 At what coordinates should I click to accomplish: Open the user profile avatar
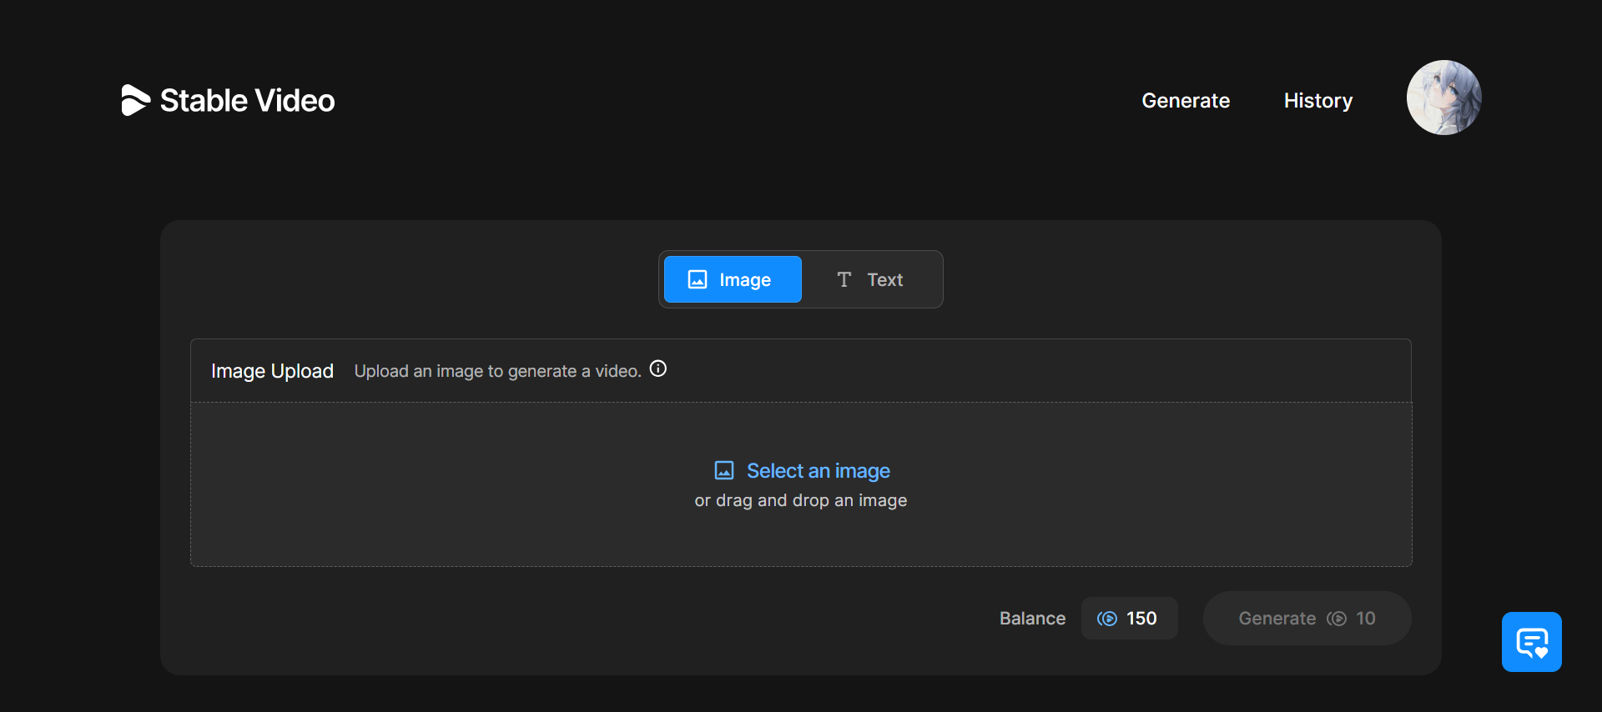1443,98
